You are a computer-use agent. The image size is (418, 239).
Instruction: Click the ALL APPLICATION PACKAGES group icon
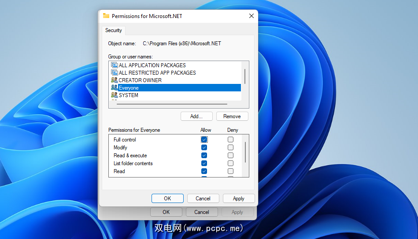pyautogui.click(x=115, y=65)
